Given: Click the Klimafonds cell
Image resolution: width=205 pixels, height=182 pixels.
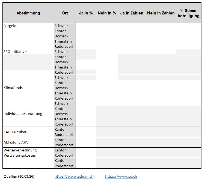Looking at the screenshot, I should [28, 88].
